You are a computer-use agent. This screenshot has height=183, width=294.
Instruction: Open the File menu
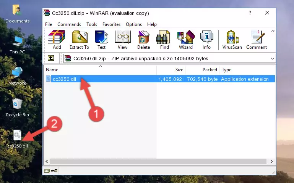pyautogui.click(x=49, y=24)
